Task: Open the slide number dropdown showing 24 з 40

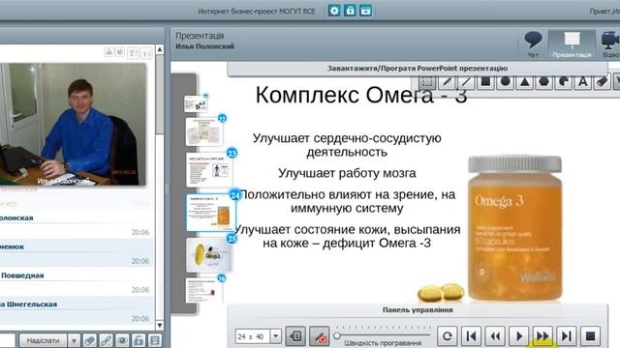Action: click(275, 336)
